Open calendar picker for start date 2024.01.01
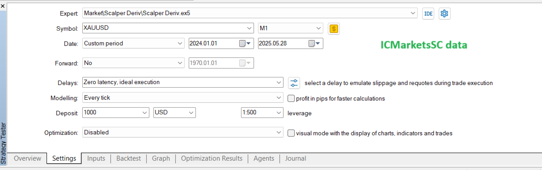Screen dimensions: 542x170 click(x=246, y=44)
